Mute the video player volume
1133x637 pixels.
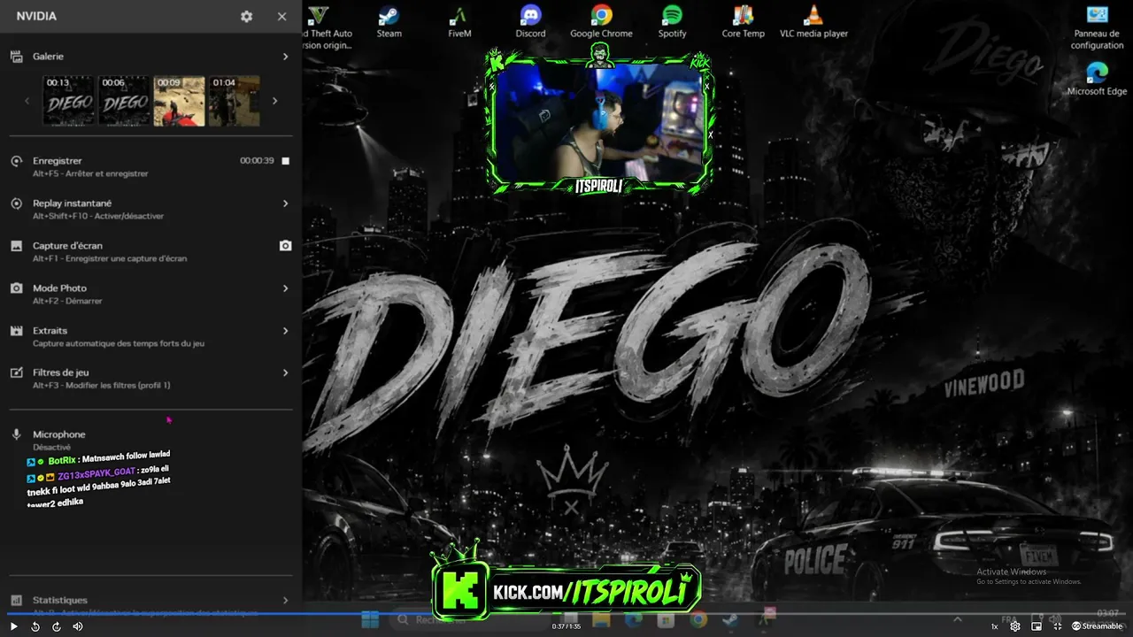pos(78,626)
